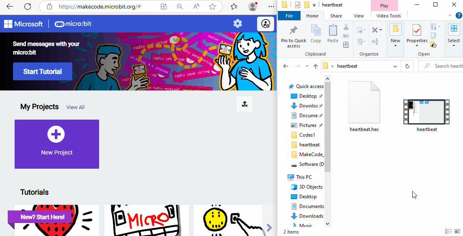Click the Start Tutorial button
Viewport: 463px width, 236px height.
tap(43, 71)
